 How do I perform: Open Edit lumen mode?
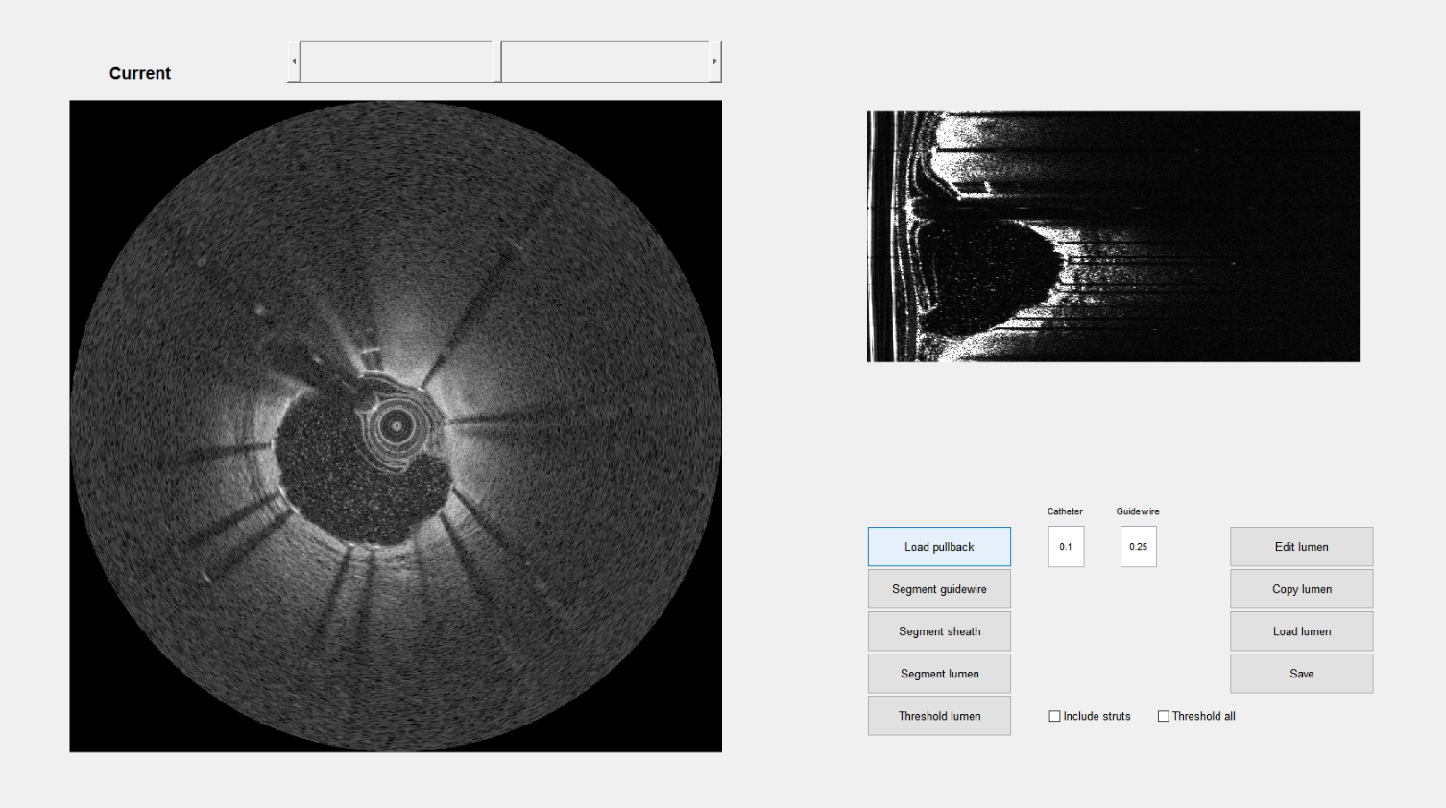click(1302, 547)
